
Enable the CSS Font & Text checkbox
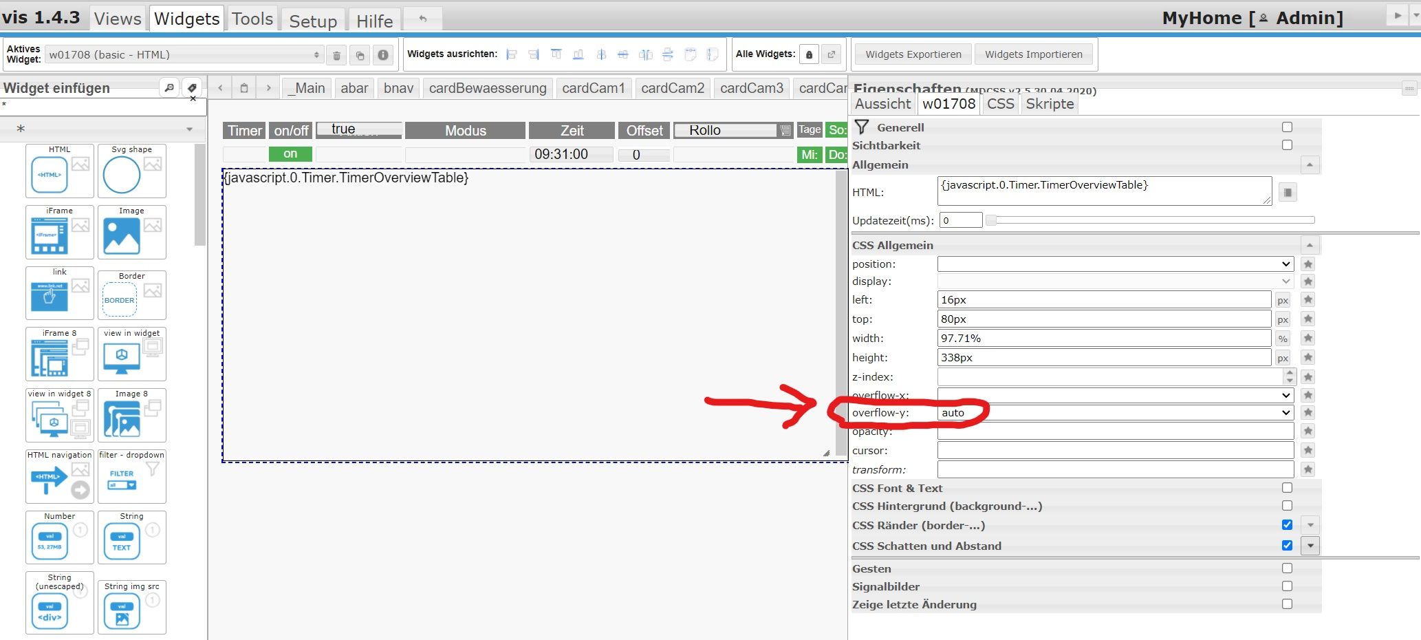(1287, 488)
